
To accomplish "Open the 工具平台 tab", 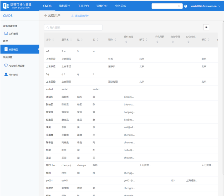I will coord(83,6).
